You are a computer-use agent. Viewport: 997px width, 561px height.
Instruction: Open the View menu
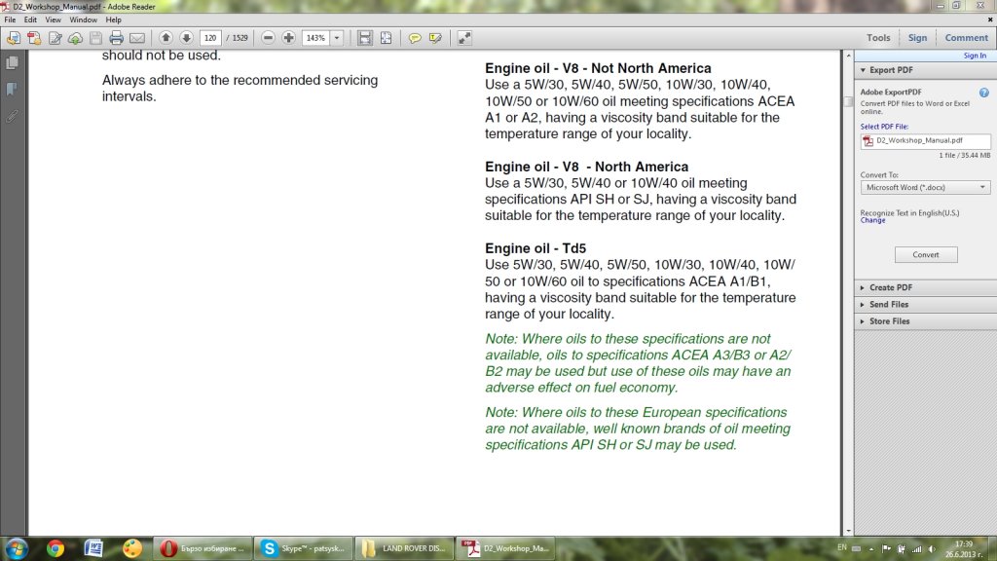tap(53, 19)
